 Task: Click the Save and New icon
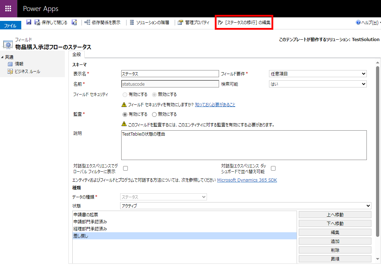pos(74,22)
